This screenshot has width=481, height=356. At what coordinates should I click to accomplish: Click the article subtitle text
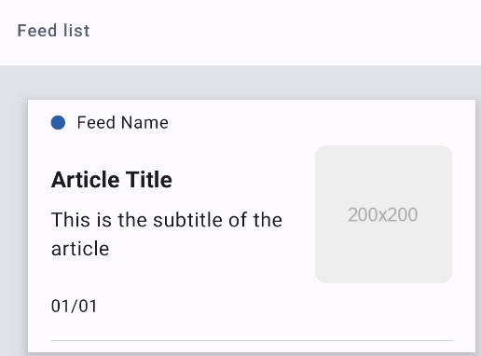[x=167, y=234]
